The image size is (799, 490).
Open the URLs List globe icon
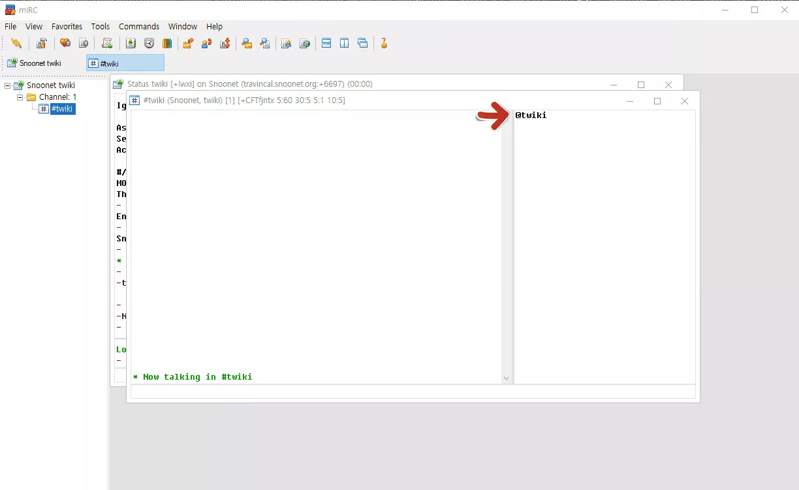pos(304,44)
